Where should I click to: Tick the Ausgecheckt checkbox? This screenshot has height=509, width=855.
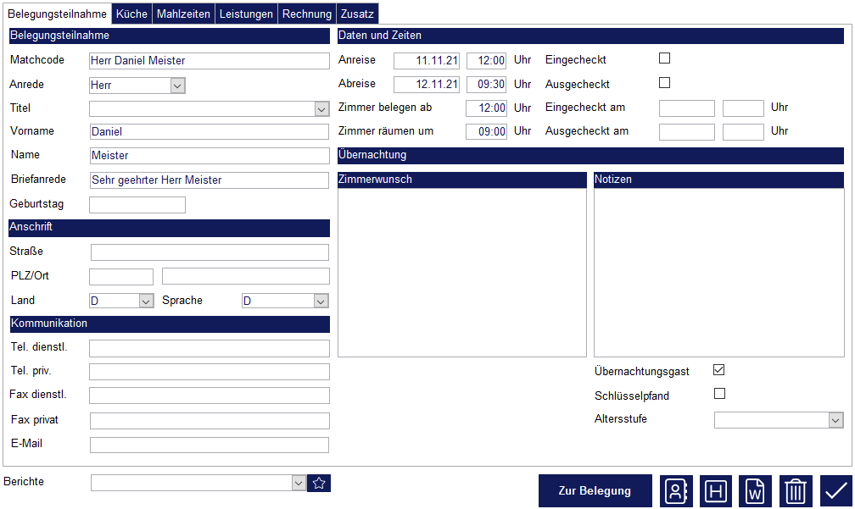tap(665, 83)
